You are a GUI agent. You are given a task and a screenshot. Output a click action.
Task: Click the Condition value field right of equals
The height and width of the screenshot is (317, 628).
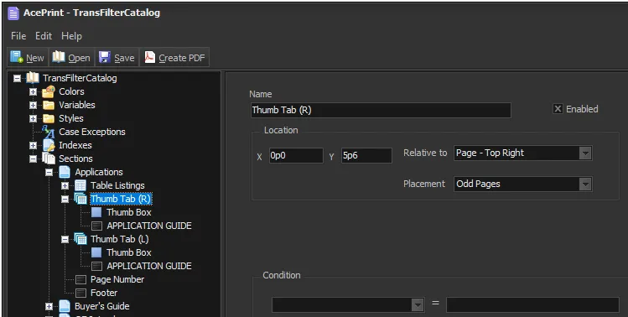pyautogui.click(x=532, y=305)
